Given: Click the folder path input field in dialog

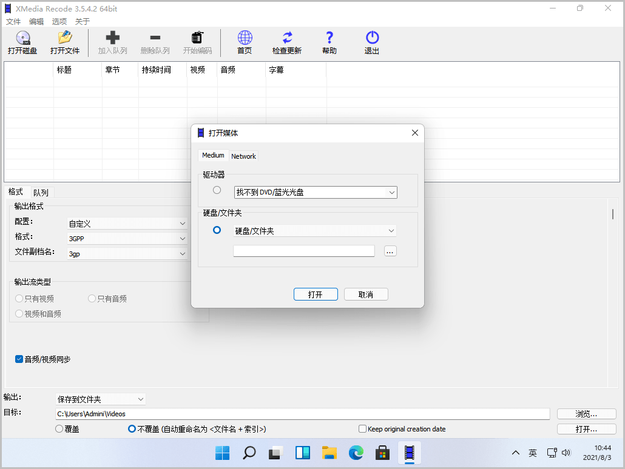Looking at the screenshot, I should 304,251.
